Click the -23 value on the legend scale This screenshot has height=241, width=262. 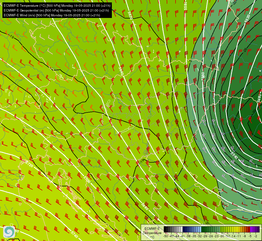click(x=216, y=236)
